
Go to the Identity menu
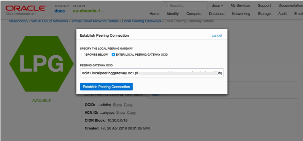pos(173,14)
